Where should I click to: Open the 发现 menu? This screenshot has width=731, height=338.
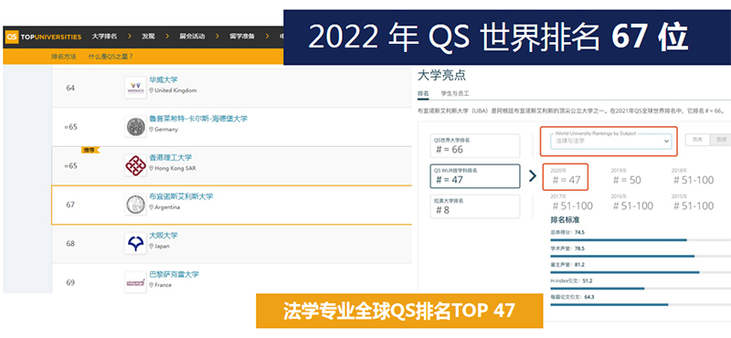pyautogui.click(x=148, y=37)
